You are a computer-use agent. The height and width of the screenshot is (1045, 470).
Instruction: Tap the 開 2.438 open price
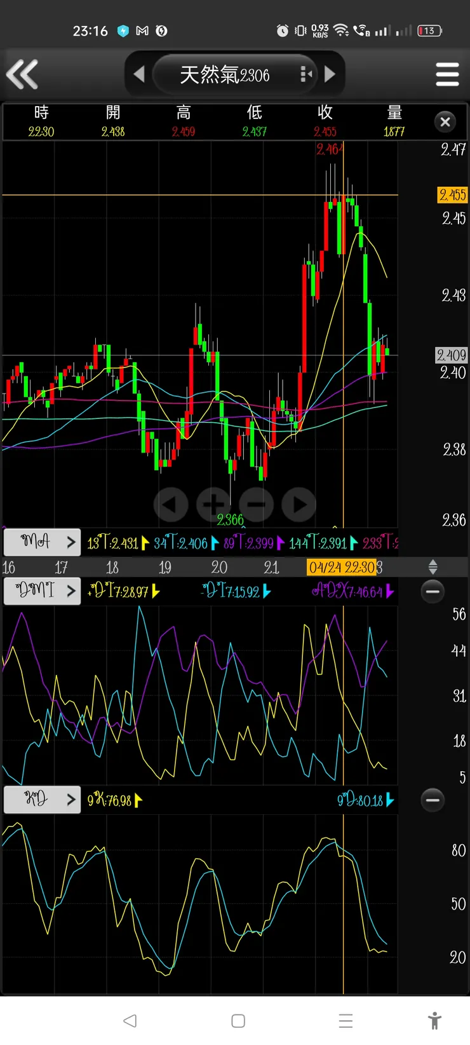click(x=113, y=121)
